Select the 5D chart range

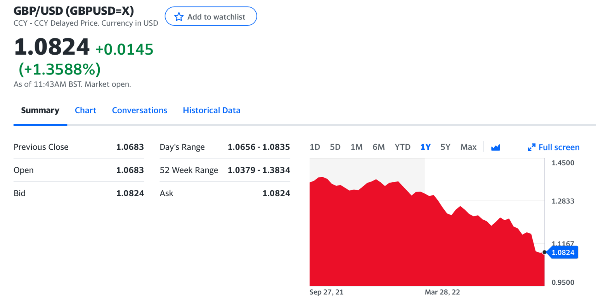[x=335, y=147]
